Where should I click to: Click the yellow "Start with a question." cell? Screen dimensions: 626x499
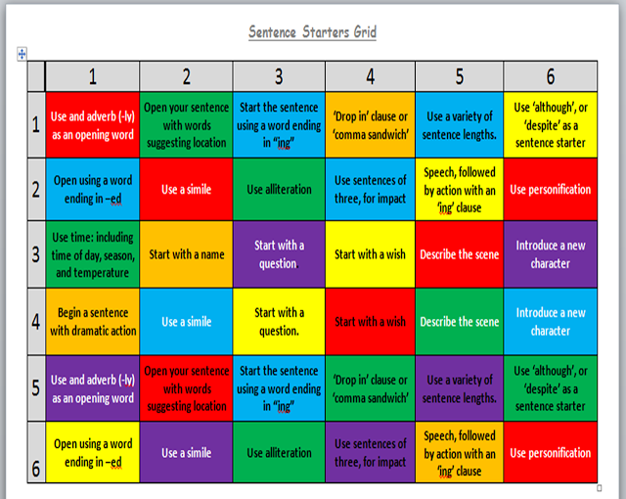278,322
